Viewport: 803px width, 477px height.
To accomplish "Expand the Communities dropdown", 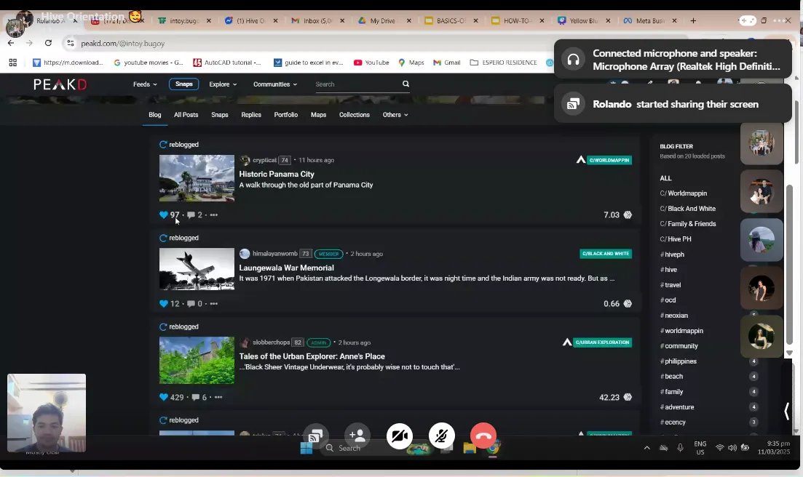I will point(275,84).
